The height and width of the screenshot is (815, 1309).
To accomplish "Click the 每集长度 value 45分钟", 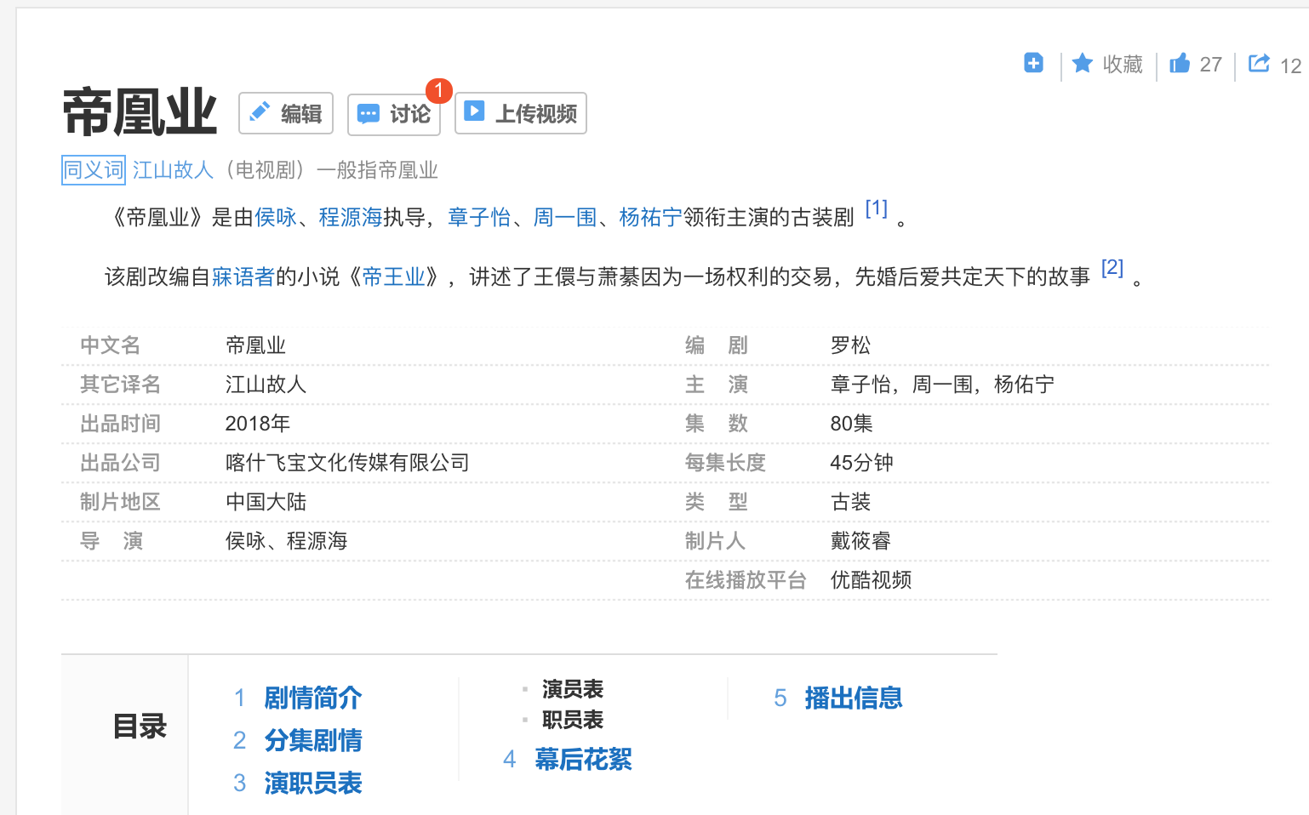I will 861,463.
